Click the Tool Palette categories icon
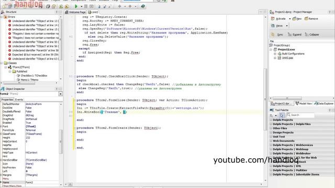The image size is (335, 188). (x=271, y=115)
